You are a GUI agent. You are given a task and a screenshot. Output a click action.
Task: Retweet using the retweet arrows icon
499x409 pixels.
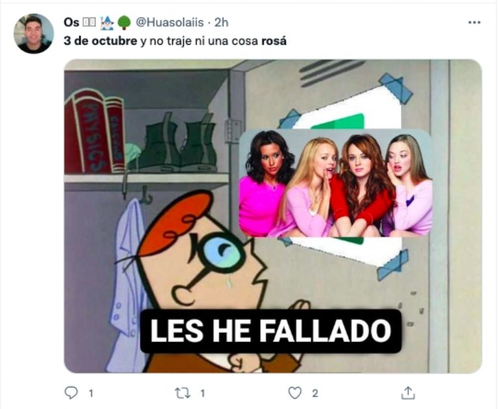pos(183,393)
